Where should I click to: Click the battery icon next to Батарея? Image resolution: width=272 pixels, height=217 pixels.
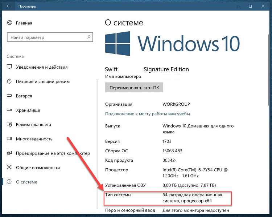click(x=9, y=96)
